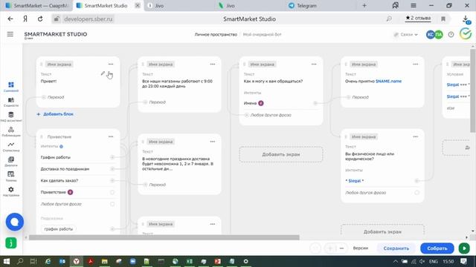Click the KC user avatar
This screenshot has height=267, width=476.
tap(431, 35)
